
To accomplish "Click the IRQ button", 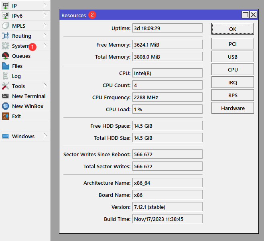I will pos(233,82).
